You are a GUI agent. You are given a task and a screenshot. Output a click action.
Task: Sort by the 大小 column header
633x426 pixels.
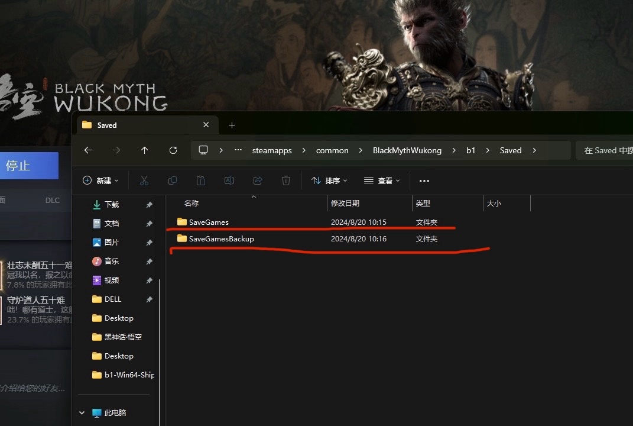(494, 204)
